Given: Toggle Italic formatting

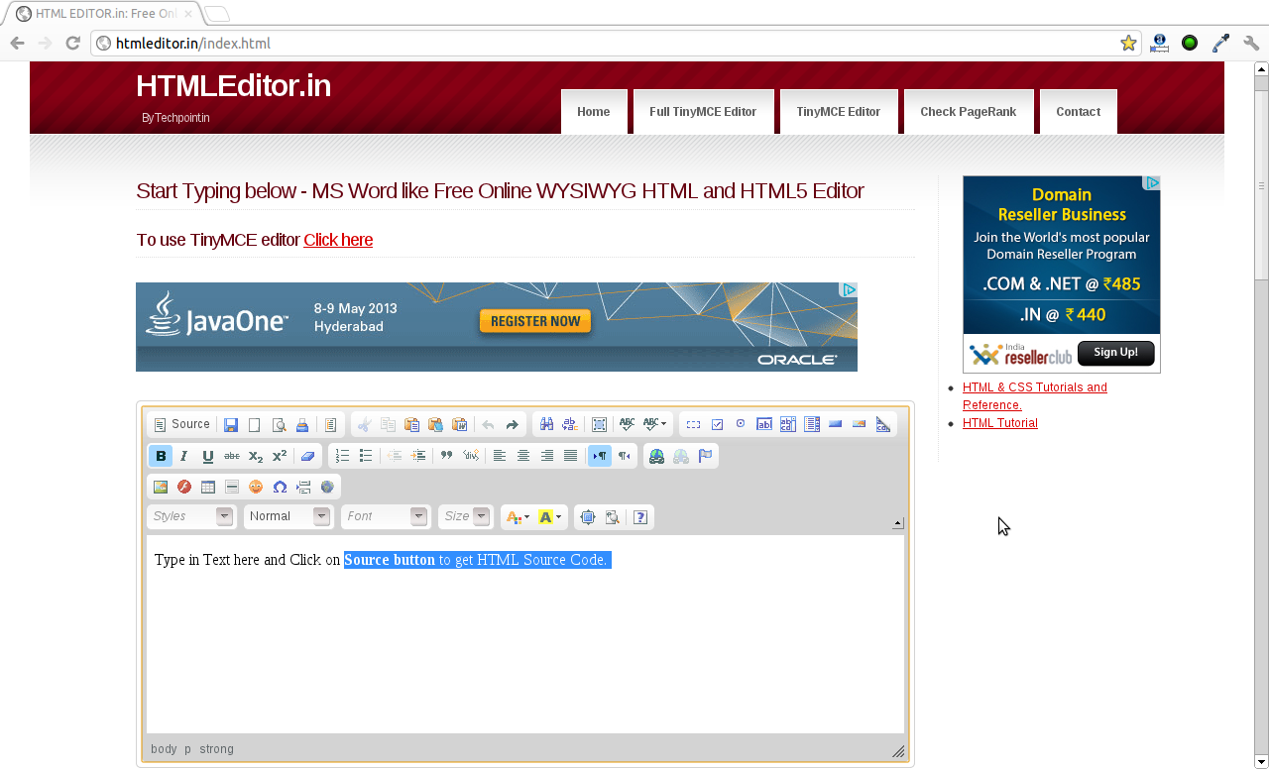Looking at the screenshot, I should [x=183, y=456].
